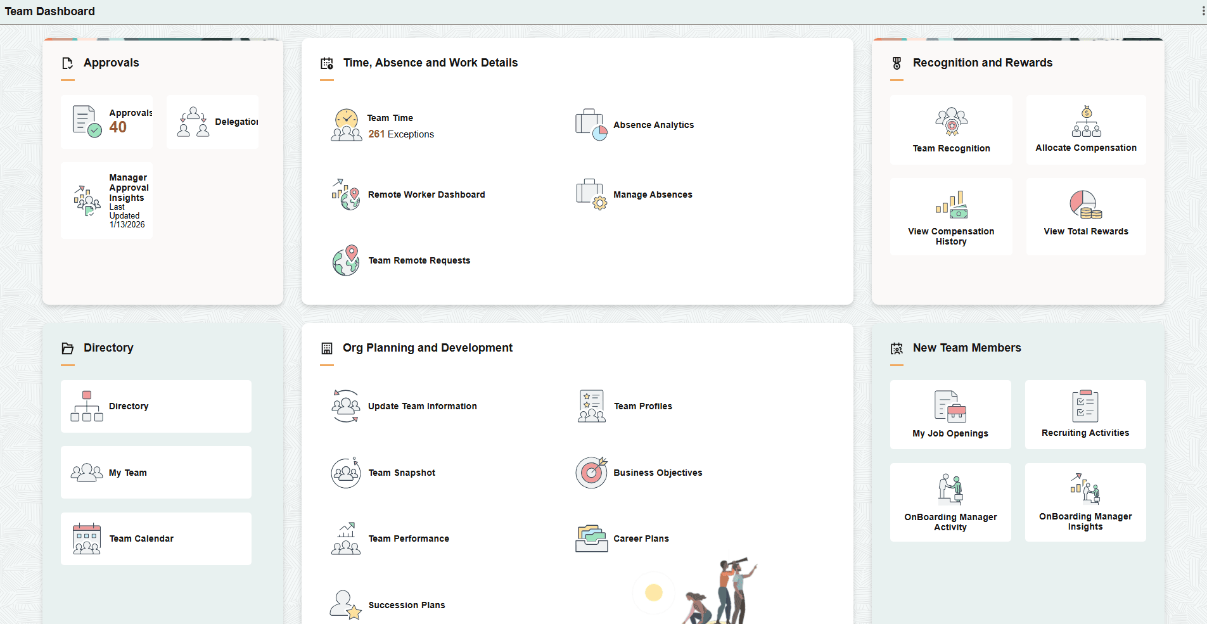Viewport: 1207px width, 624px height.
Task: Open View Compensation History
Action: [x=950, y=215]
